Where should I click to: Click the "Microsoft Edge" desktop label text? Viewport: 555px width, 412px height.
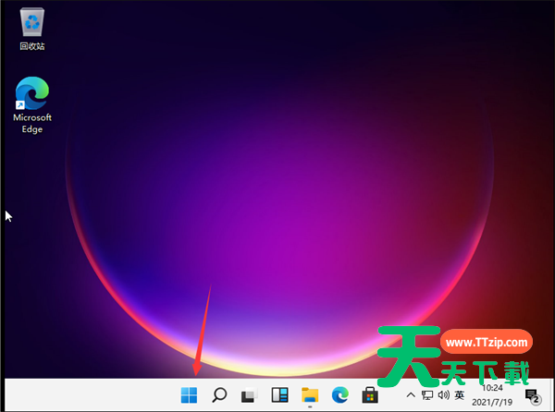coord(32,123)
